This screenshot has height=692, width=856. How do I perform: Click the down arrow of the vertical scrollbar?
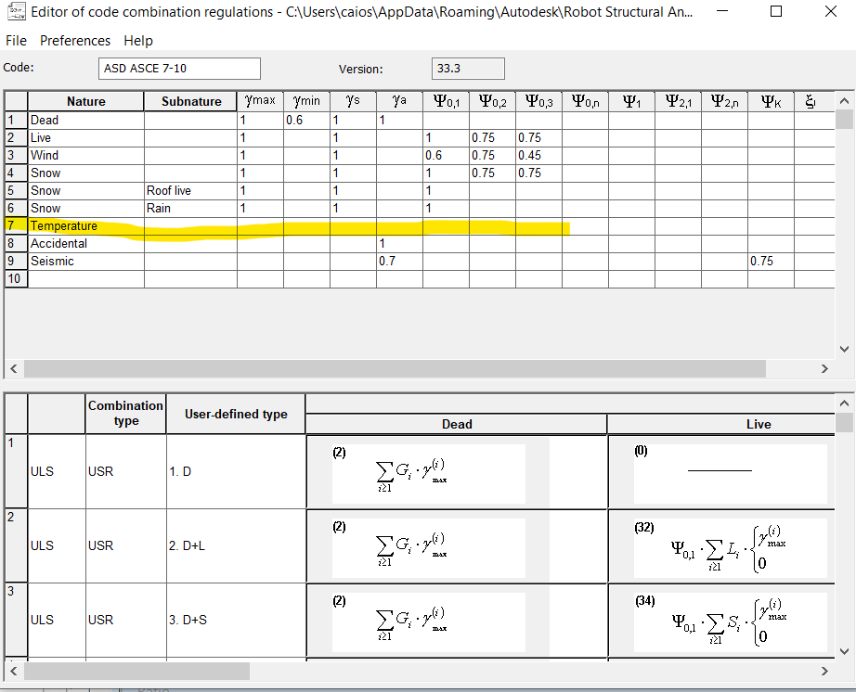[843, 349]
